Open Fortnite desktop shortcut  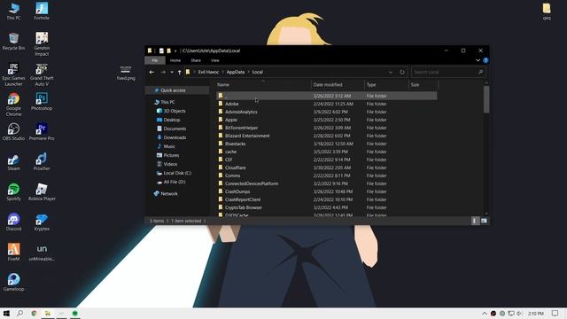(x=42, y=11)
